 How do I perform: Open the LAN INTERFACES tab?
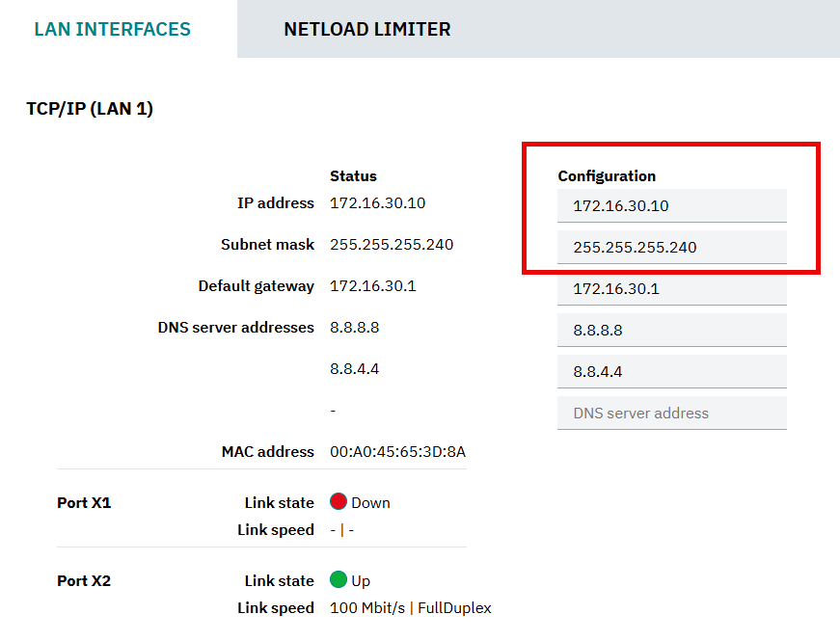(113, 29)
